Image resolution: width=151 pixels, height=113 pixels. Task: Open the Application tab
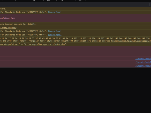click(86, 0)
